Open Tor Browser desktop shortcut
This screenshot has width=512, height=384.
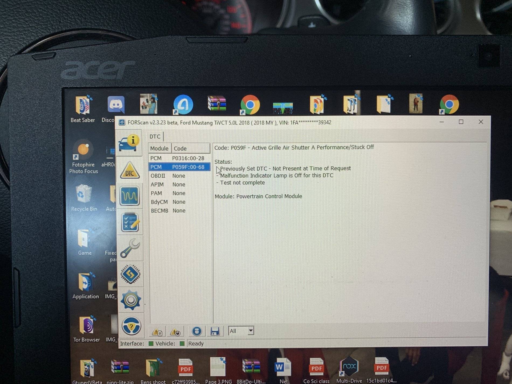click(x=87, y=329)
